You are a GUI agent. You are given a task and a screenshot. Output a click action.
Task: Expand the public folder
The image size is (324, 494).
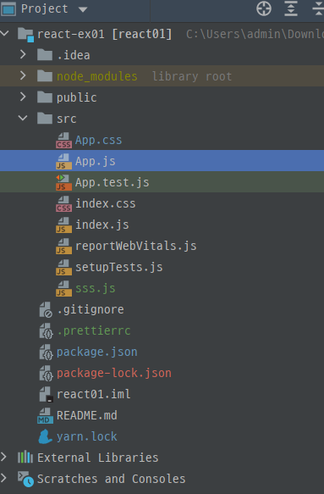pyautogui.click(x=23, y=97)
